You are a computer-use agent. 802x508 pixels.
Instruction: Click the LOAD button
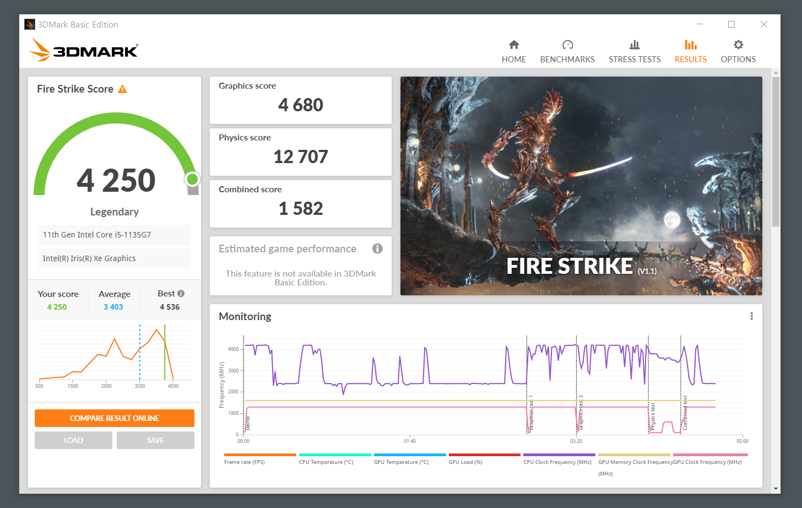tap(73, 440)
